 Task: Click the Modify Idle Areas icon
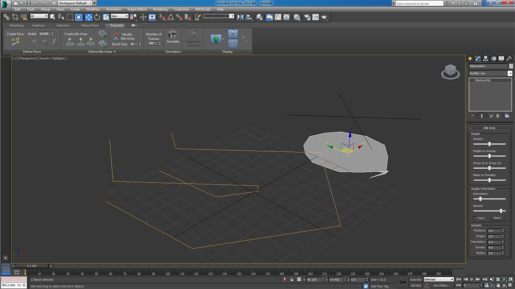click(x=115, y=37)
